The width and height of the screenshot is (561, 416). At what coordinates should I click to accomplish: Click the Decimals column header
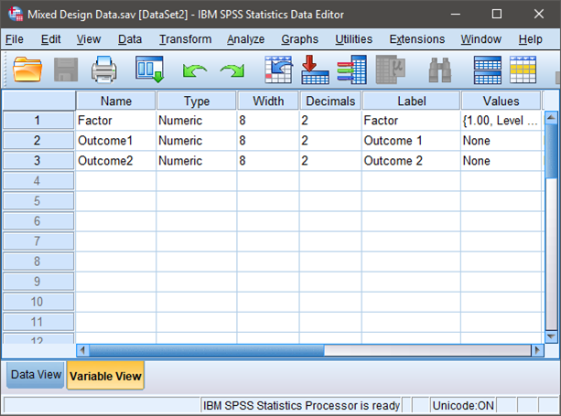point(330,101)
